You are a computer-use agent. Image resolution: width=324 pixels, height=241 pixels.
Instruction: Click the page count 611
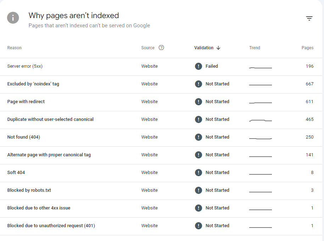point(309,102)
